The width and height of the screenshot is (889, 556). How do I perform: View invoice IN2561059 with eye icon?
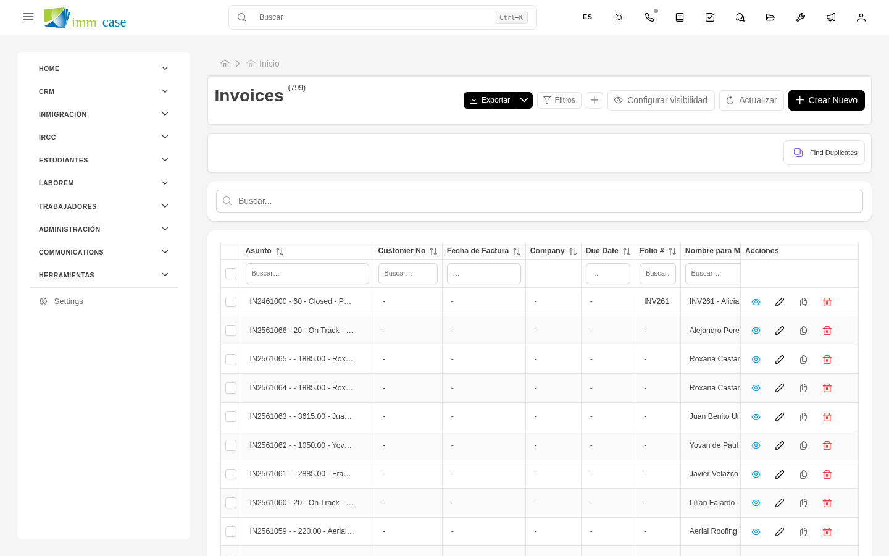(756, 532)
